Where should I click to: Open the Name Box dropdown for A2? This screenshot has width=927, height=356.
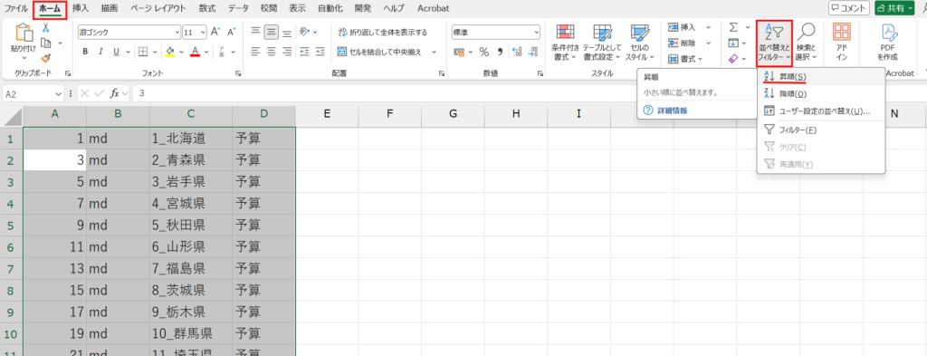point(59,93)
